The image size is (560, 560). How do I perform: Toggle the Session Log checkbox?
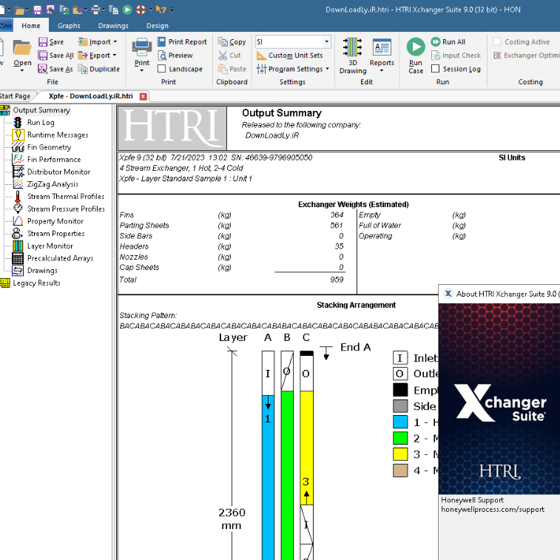tap(436, 69)
